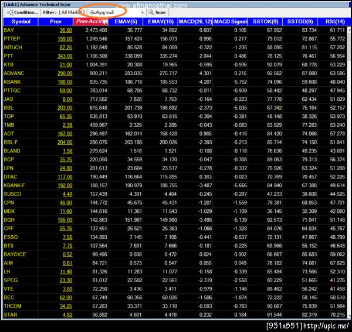Image resolution: width=352 pixels, height=332 pixels.
Task: Click the Scan button
Action: [157, 12]
